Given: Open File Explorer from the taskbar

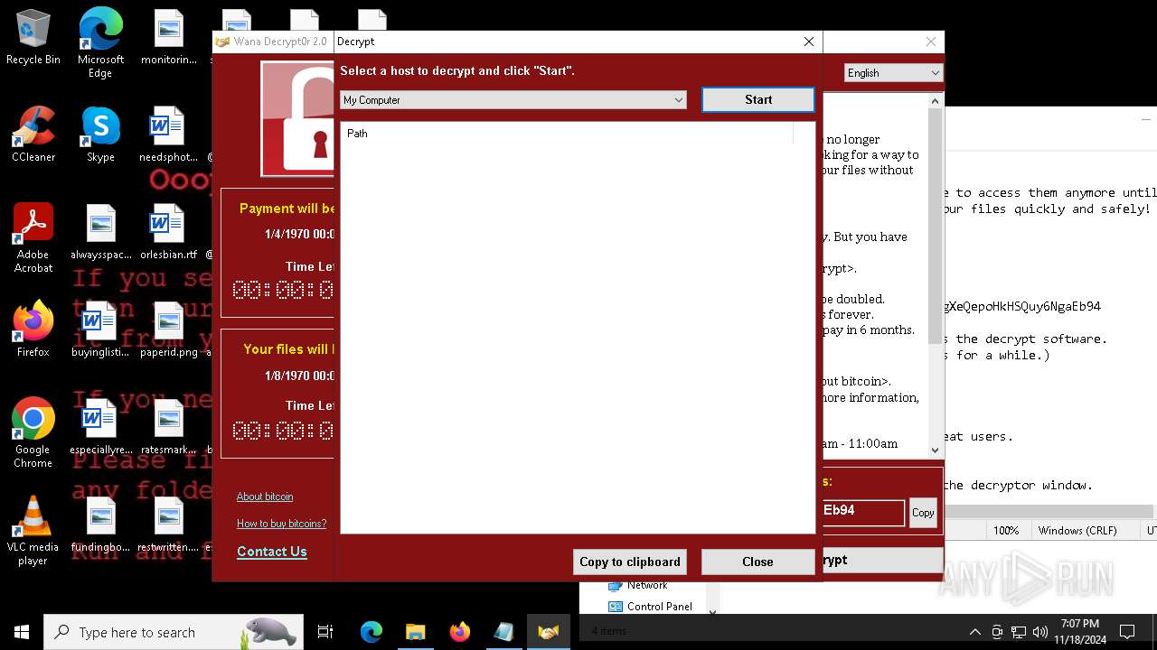Looking at the screenshot, I should 415,632.
